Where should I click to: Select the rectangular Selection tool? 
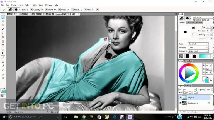3,25
